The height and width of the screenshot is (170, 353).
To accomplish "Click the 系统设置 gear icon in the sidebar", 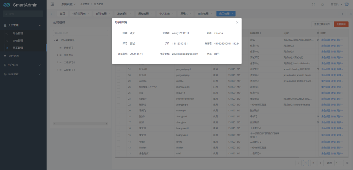I will point(5,74).
